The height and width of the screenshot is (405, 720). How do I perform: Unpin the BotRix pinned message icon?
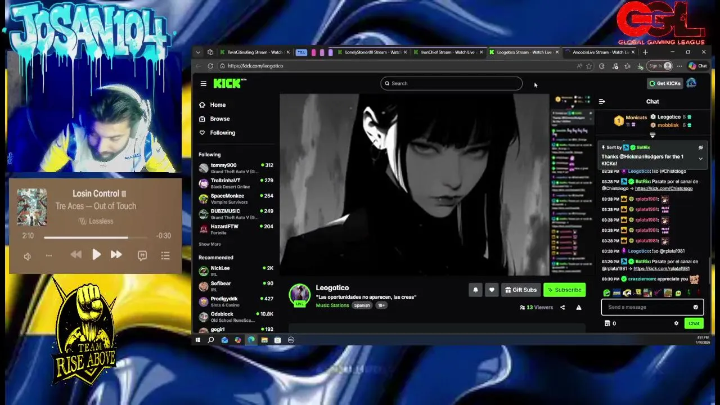(700, 147)
